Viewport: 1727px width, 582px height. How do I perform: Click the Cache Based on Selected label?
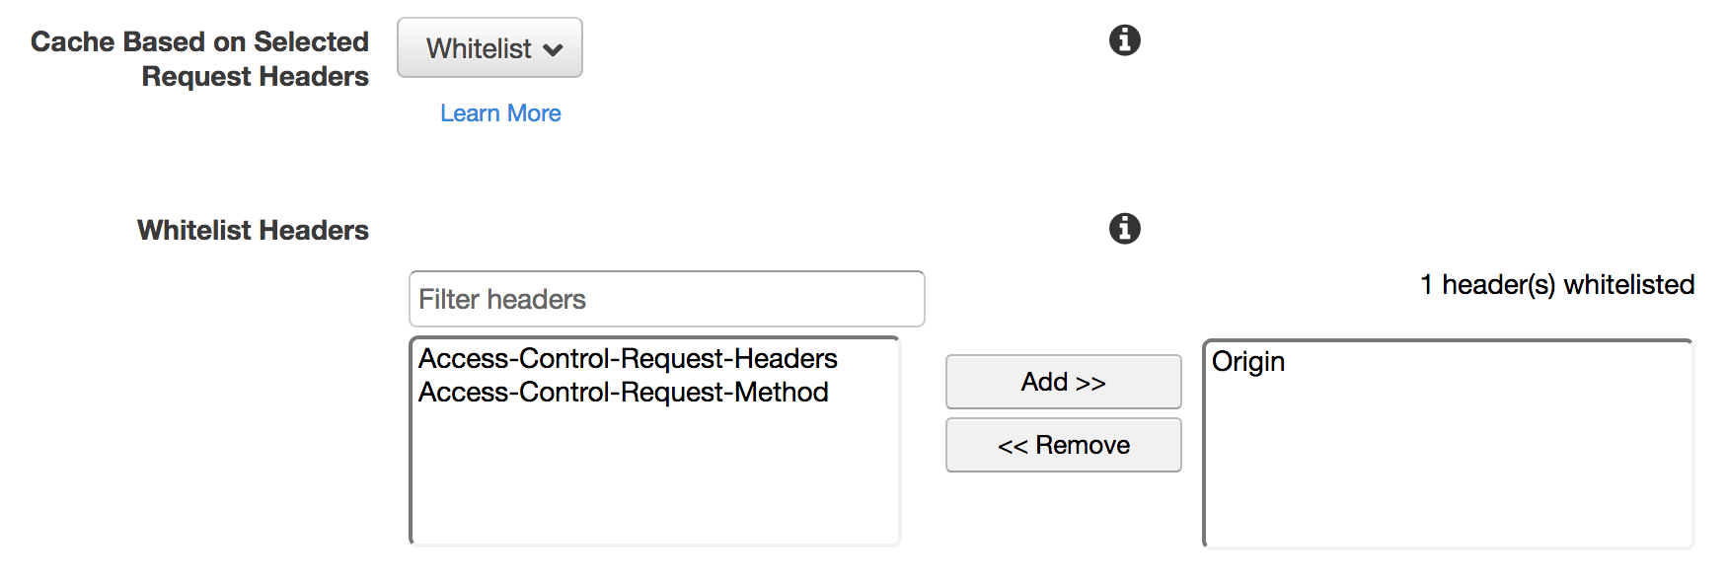tap(199, 41)
